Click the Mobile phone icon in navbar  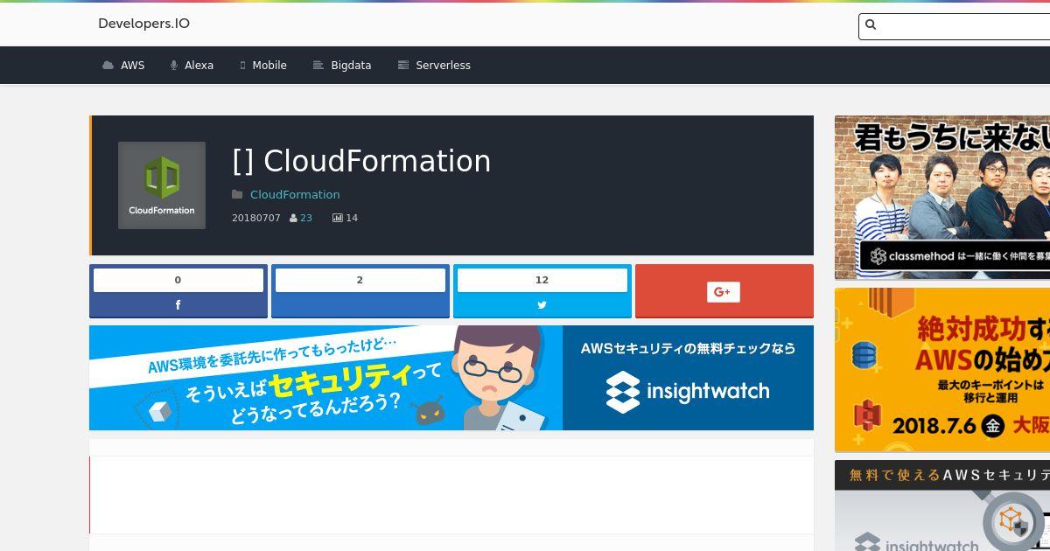[x=242, y=66]
